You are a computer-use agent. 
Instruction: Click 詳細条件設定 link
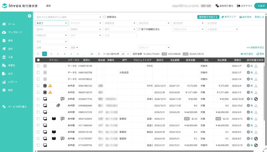click(x=255, y=47)
